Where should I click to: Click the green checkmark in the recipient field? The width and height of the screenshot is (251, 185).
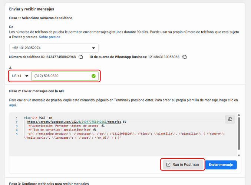[94, 76]
